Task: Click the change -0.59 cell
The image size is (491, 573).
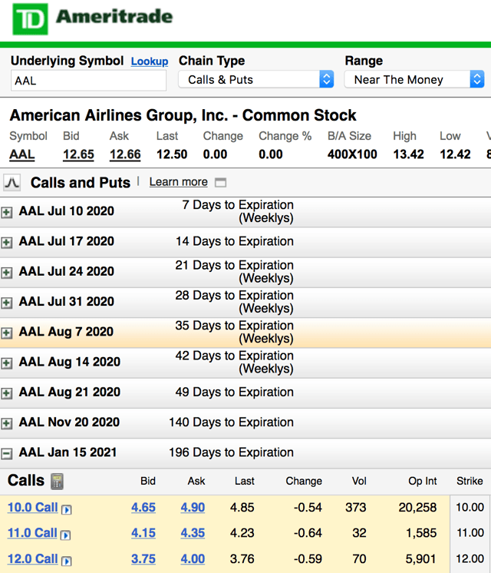Action: pyautogui.click(x=308, y=559)
